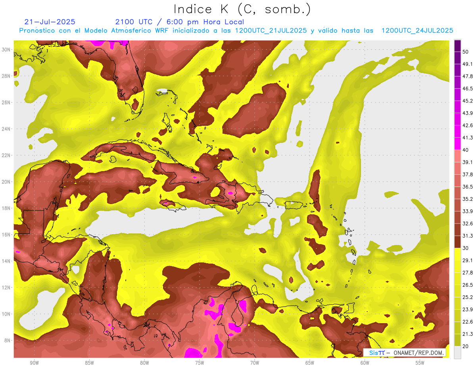Screen dimensions: 476x368
Task: Click the '1200UTC_21JUL2025' initialization time text
Action: pos(271,31)
